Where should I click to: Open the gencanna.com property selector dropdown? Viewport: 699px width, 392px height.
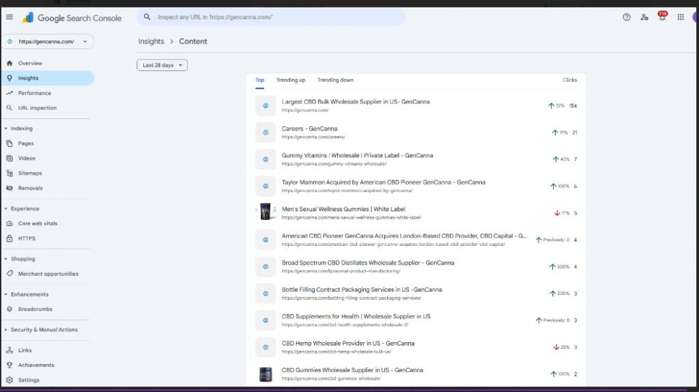(x=47, y=42)
